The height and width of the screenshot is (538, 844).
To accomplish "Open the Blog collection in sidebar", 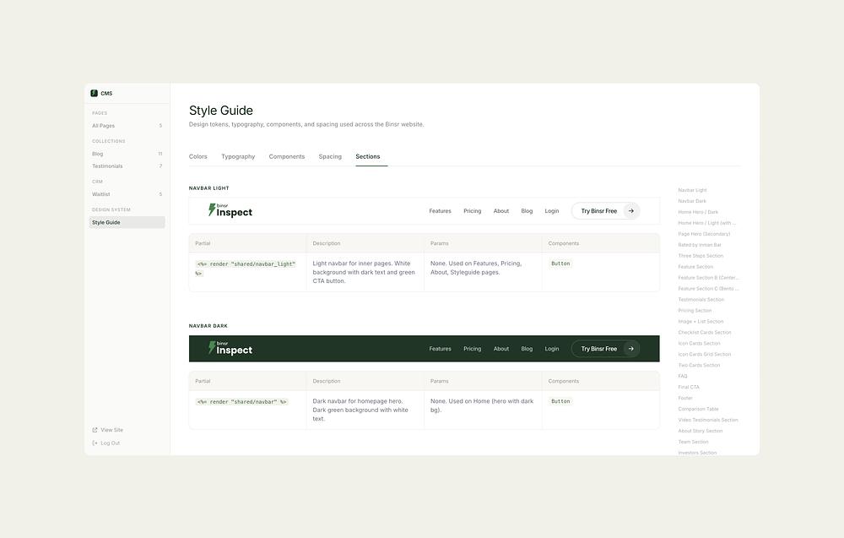I will [x=127, y=154].
